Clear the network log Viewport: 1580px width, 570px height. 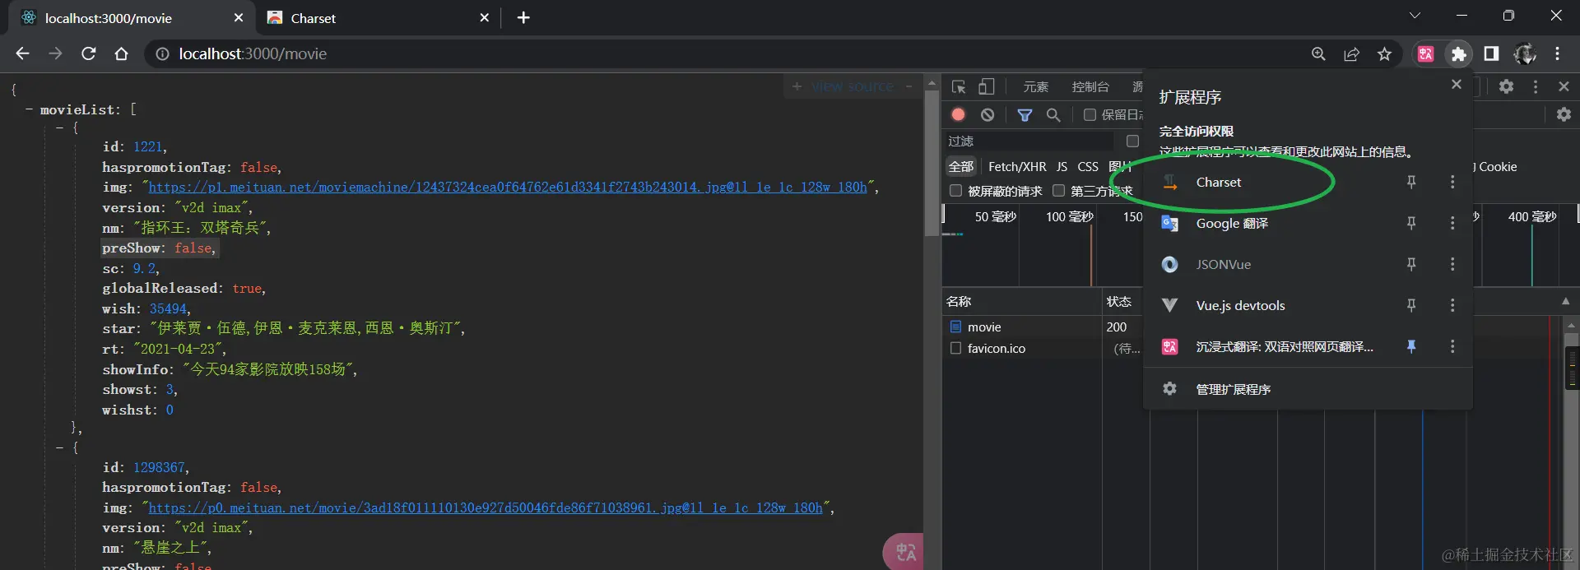pyautogui.click(x=987, y=114)
